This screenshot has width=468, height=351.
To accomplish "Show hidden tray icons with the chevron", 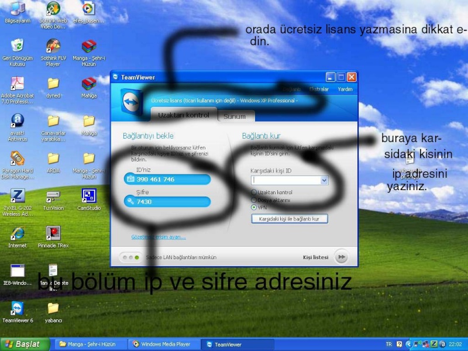I will pyautogui.click(x=408, y=344).
